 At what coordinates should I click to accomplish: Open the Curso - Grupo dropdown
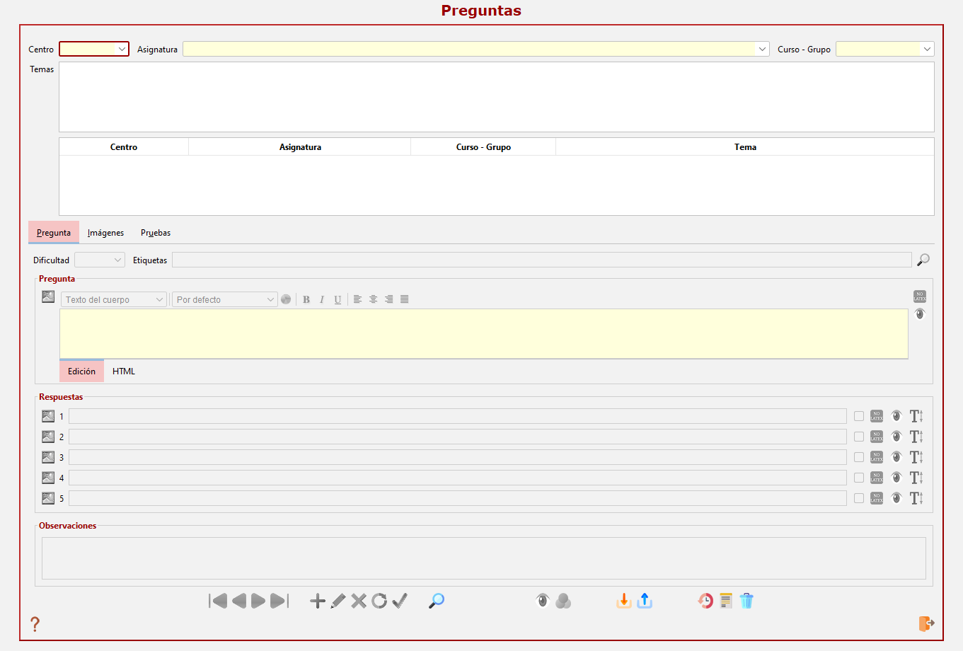[885, 49]
